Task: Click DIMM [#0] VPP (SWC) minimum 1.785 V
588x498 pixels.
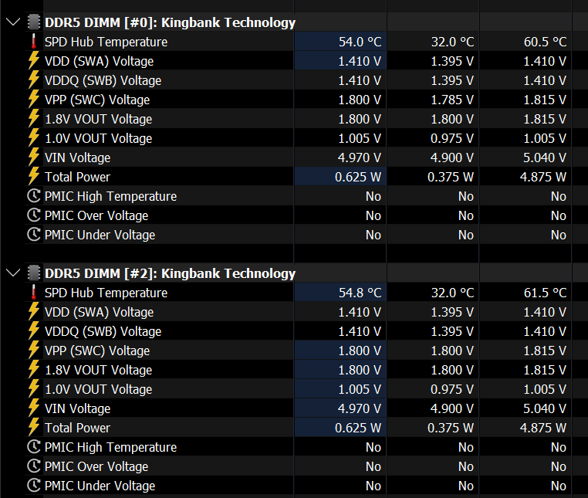Action: point(452,100)
